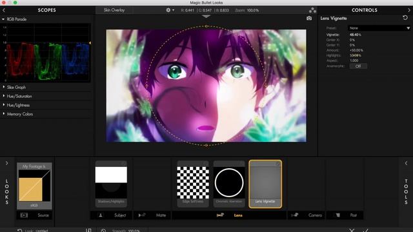Toggle the Lens Vignette card enable button
The height and width of the screenshot is (232, 413).
click(x=278, y=164)
